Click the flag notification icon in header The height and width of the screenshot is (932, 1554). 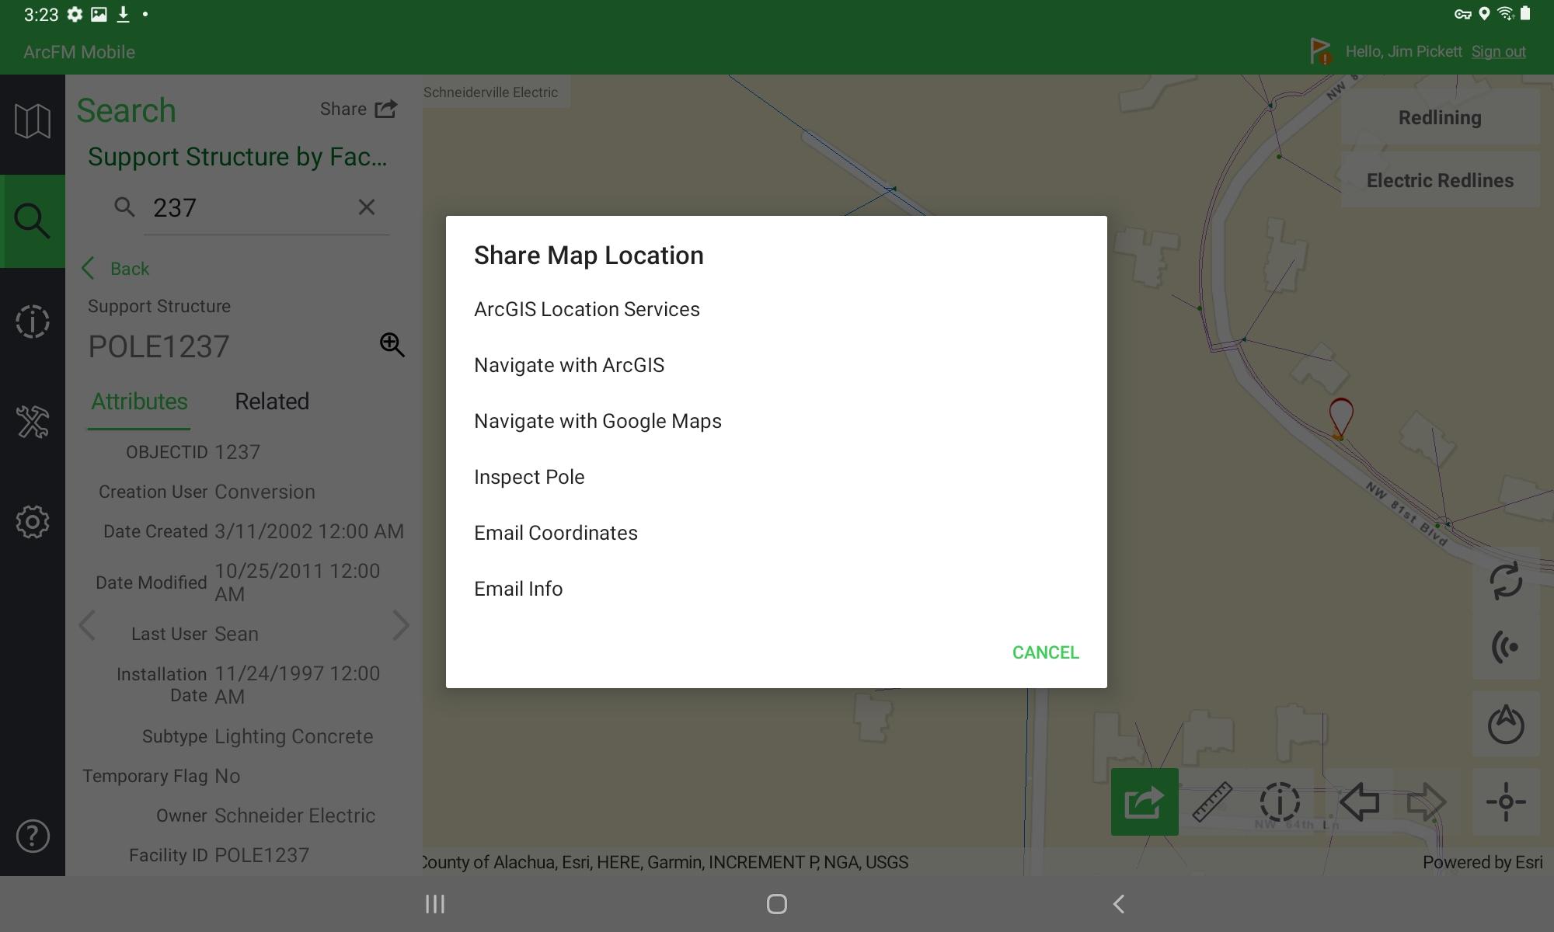point(1320,51)
